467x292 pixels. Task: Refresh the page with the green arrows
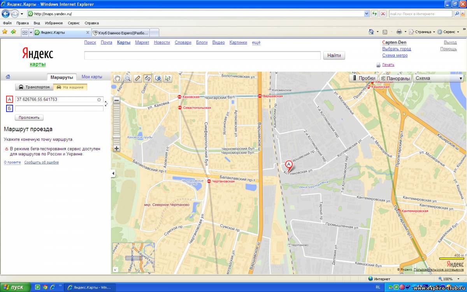click(375, 14)
